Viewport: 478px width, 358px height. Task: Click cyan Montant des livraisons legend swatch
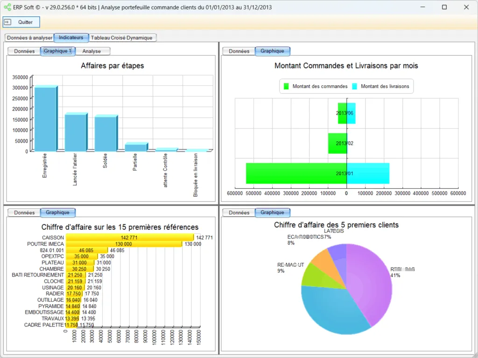tap(355, 86)
